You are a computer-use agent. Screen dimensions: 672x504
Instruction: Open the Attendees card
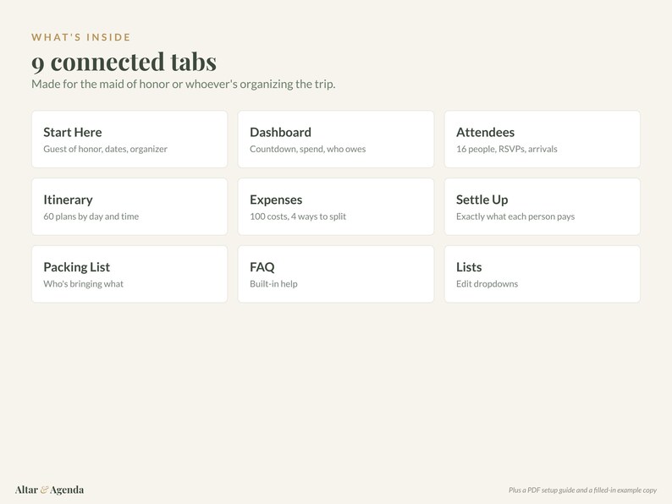point(543,140)
